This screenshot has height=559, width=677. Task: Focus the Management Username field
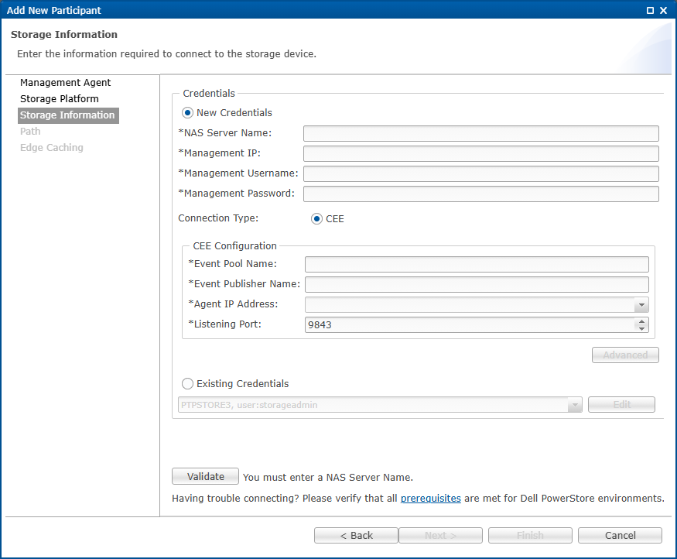(x=481, y=173)
